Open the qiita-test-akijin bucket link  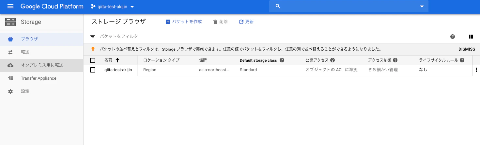[118, 70]
